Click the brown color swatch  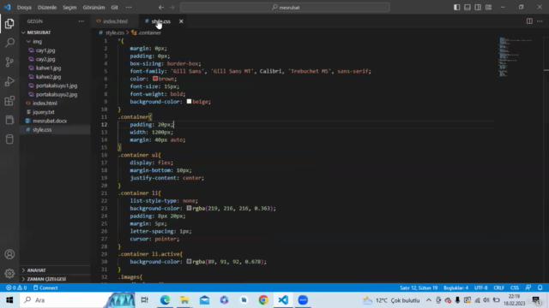point(155,79)
